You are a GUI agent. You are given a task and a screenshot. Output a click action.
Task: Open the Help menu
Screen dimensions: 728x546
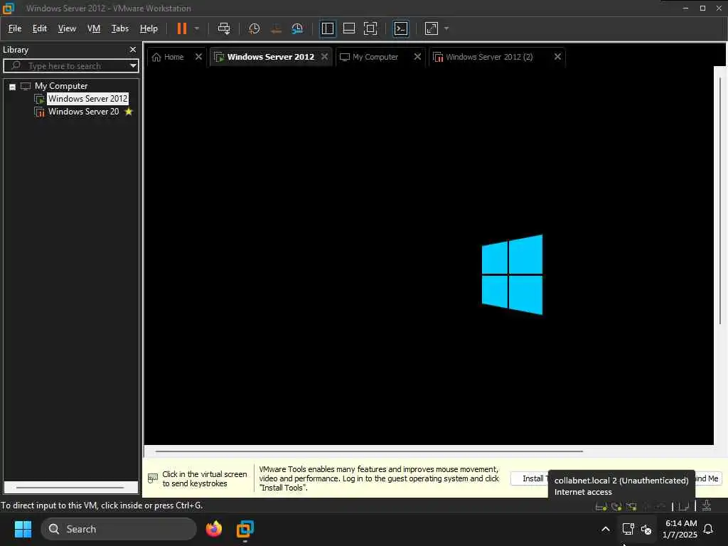pos(149,28)
